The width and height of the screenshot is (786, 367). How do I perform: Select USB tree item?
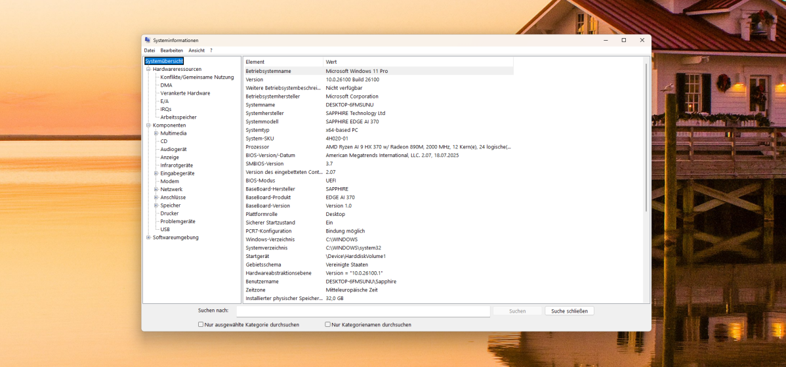coord(165,230)
